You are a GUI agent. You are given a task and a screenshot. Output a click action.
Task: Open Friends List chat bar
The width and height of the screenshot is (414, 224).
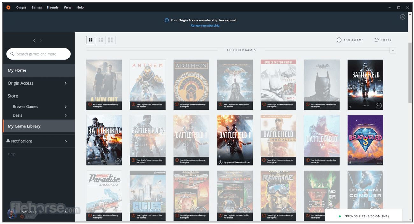point(364,216)
